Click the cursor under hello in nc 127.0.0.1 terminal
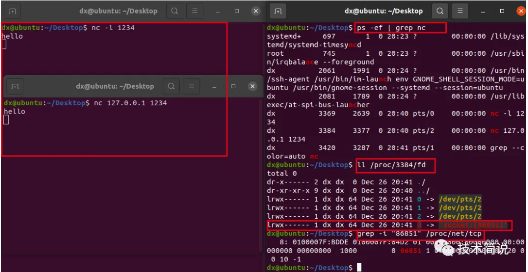This screenshot has height=272, width=528. pos(6,120)
